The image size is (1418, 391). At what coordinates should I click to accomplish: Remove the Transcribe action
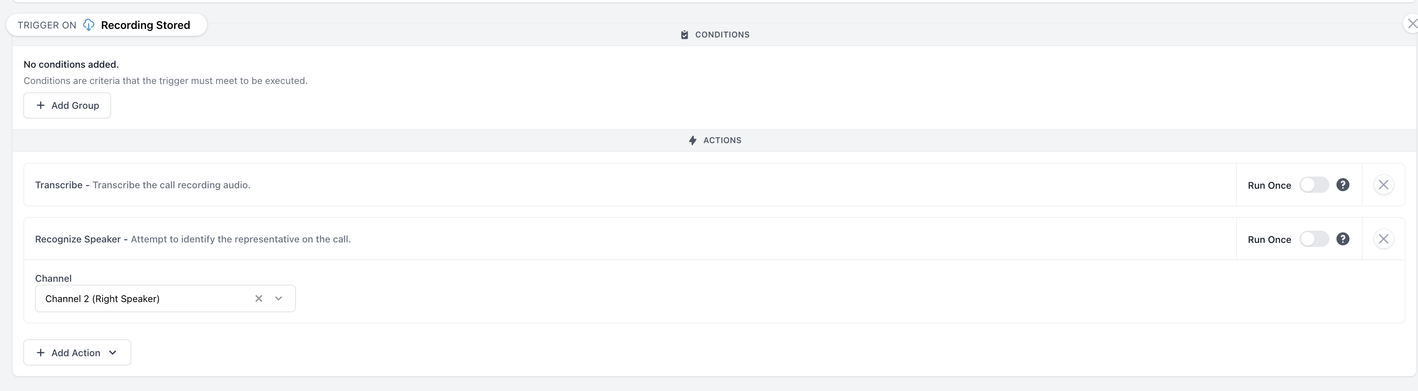coord(1383,185)
